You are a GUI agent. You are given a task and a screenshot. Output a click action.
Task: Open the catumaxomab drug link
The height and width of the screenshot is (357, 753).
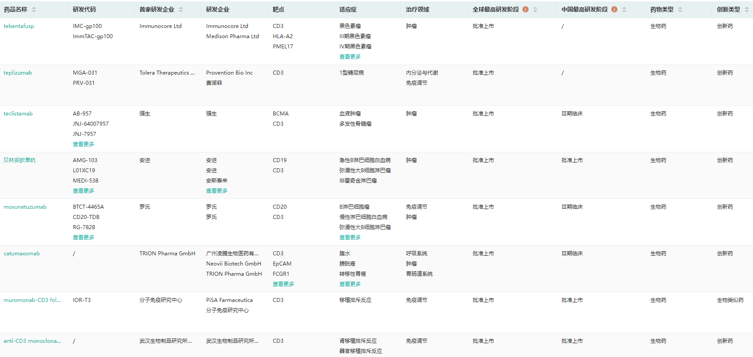click(x=22, y=254)
